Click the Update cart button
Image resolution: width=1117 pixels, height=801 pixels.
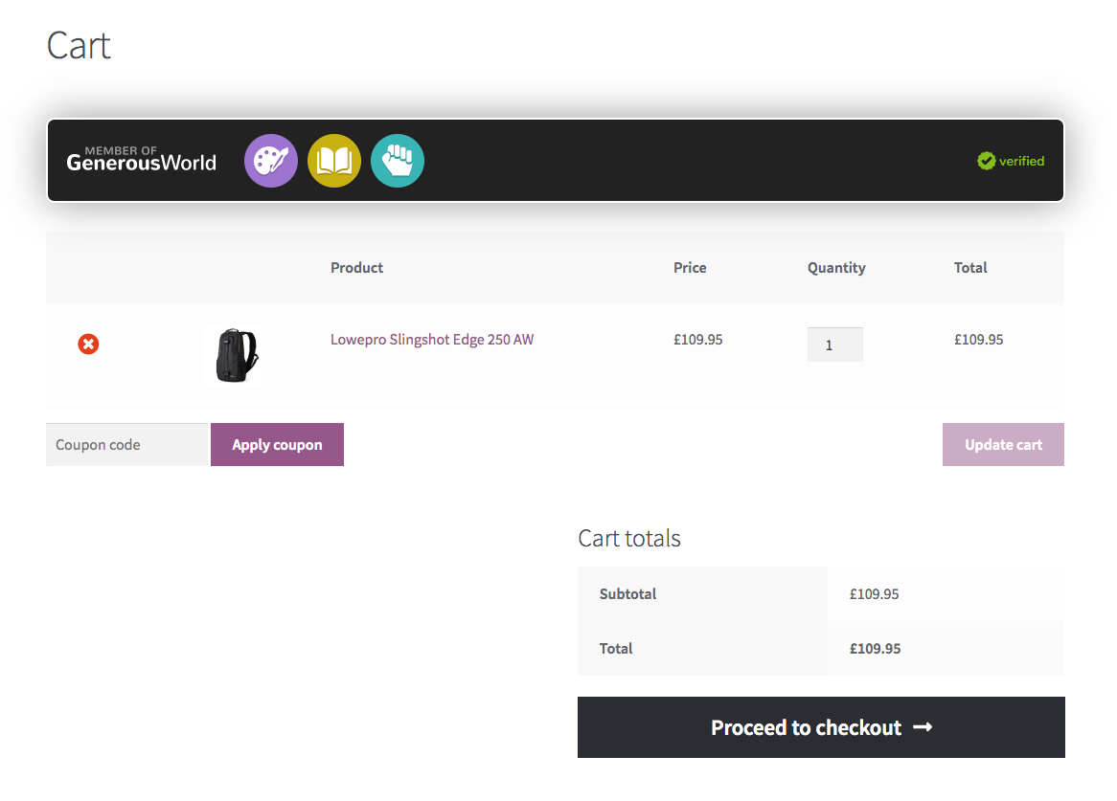[x=1003, y=445]
